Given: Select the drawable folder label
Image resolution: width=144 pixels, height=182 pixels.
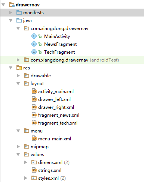Looking at the screenshot, I should 41,76.
